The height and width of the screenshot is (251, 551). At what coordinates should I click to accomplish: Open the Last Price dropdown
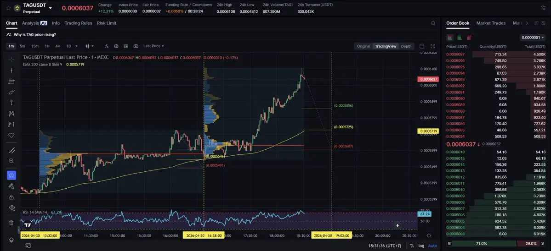[153, 46]
